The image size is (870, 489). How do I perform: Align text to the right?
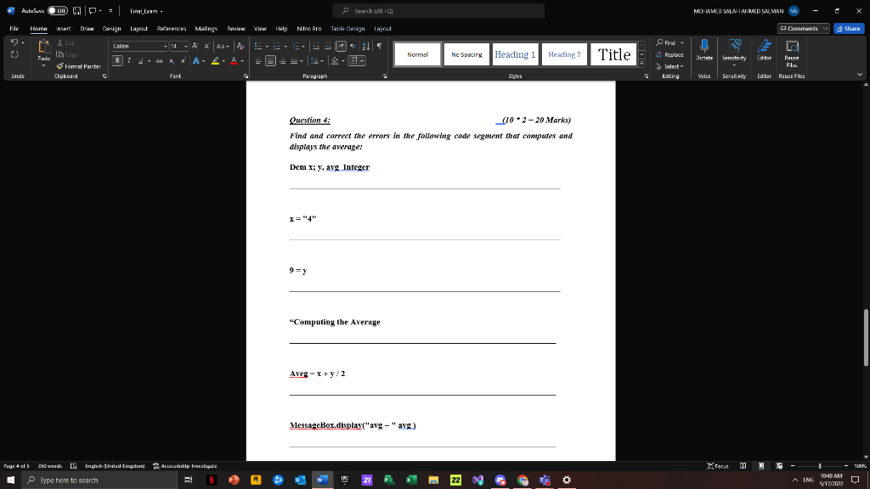tap(282, 61)
